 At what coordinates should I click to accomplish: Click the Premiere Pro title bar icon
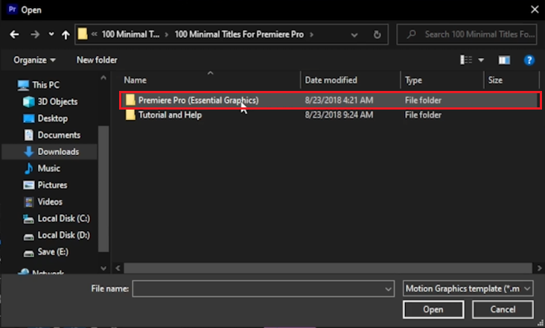click(x=12, y=10)
